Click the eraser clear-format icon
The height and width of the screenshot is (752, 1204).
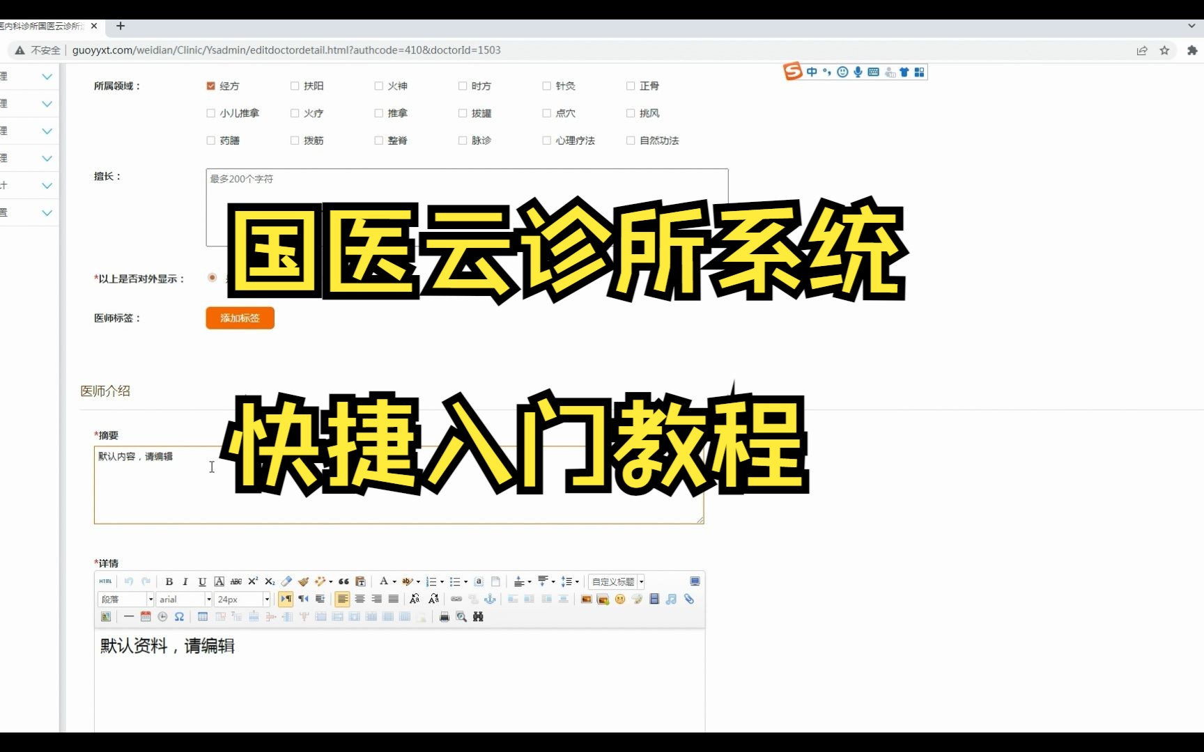point(286,581)
